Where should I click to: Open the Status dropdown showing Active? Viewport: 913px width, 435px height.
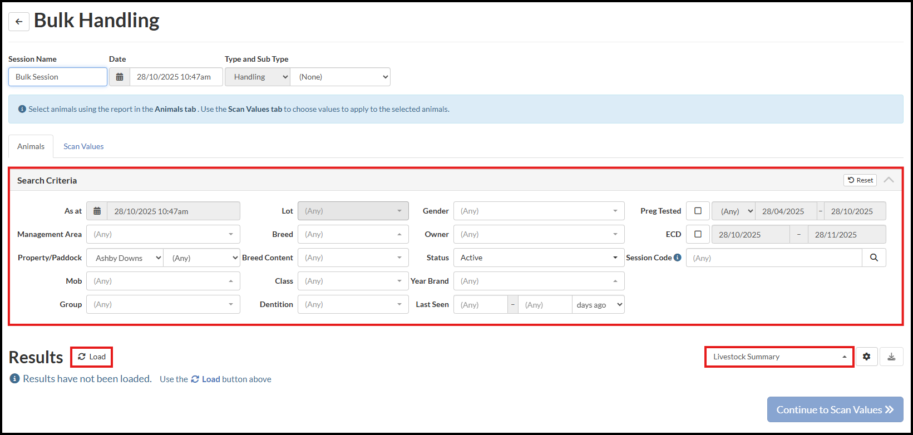(538, 258)
